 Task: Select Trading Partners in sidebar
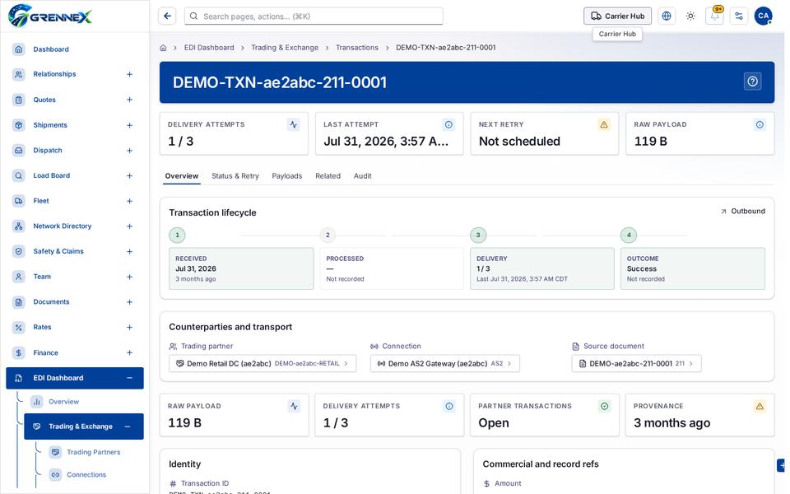click(x=93, y=452)
